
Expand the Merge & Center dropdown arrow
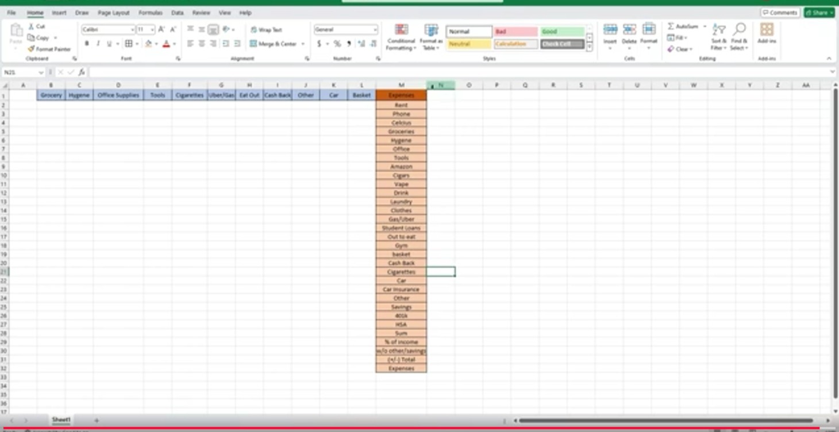click(303, 44)
